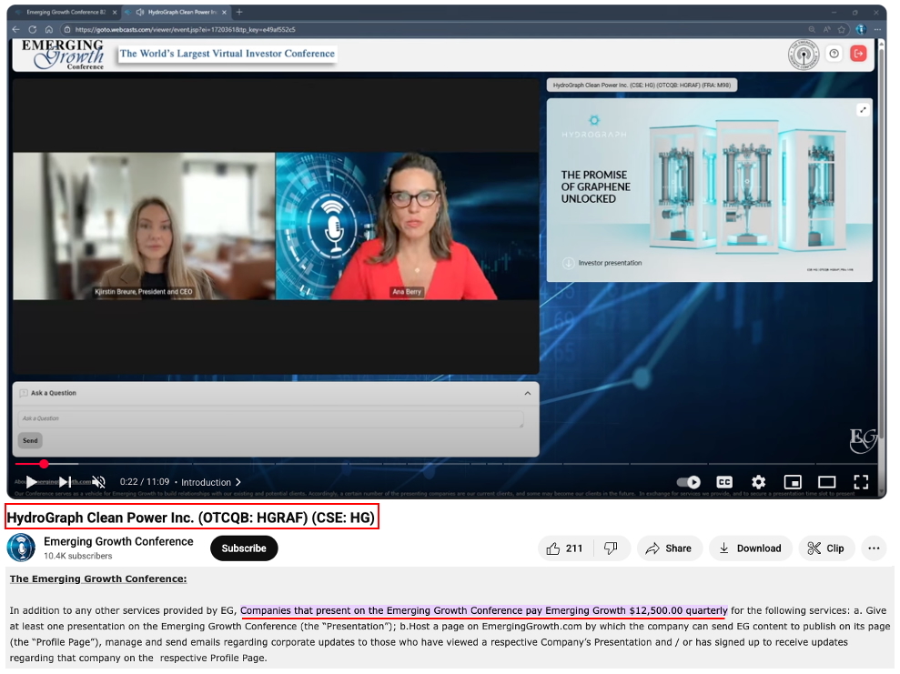Select 'The Emerging Growth Conference:' heading
Image resolution: width=900 pixels, height=674 pixels.
click(98, 578)
